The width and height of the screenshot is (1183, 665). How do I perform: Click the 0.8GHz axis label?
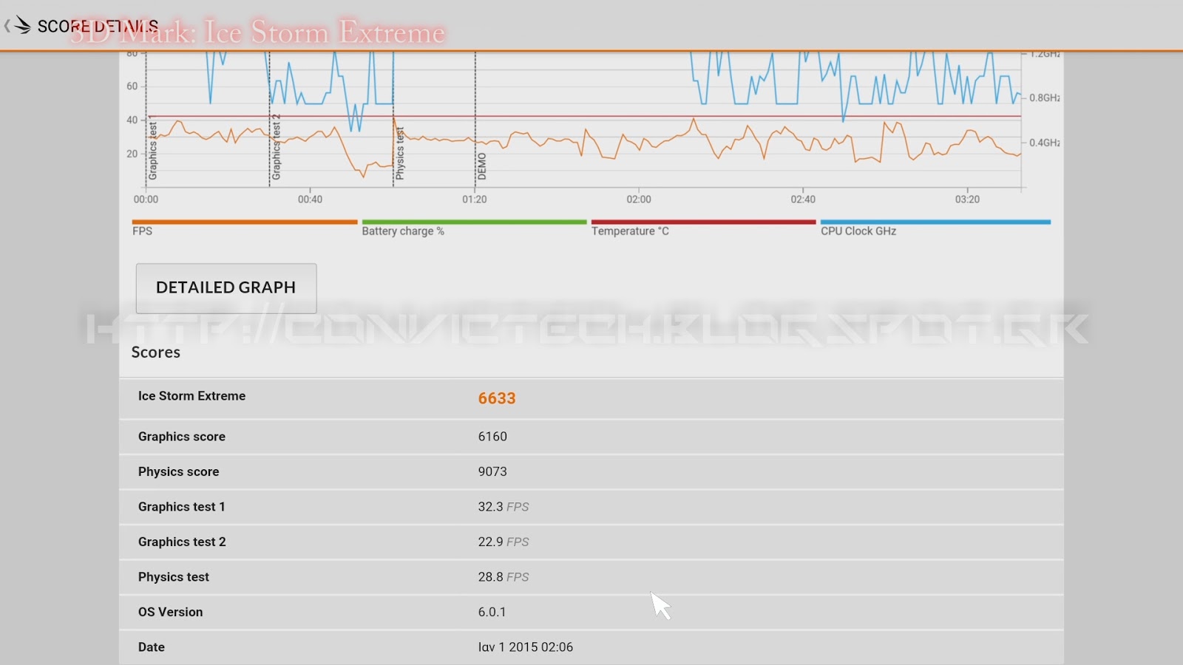pyautogui.click(x=1045, y=98)
